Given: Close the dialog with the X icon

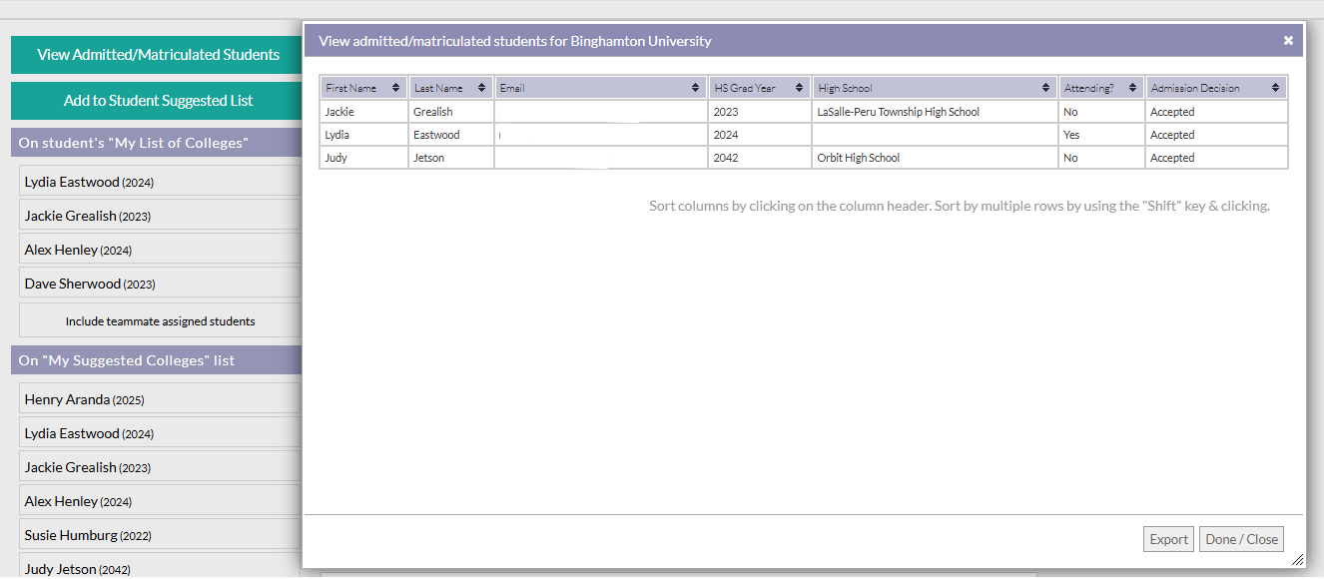Looking at the screenshot, I should tap(1288, 41).
